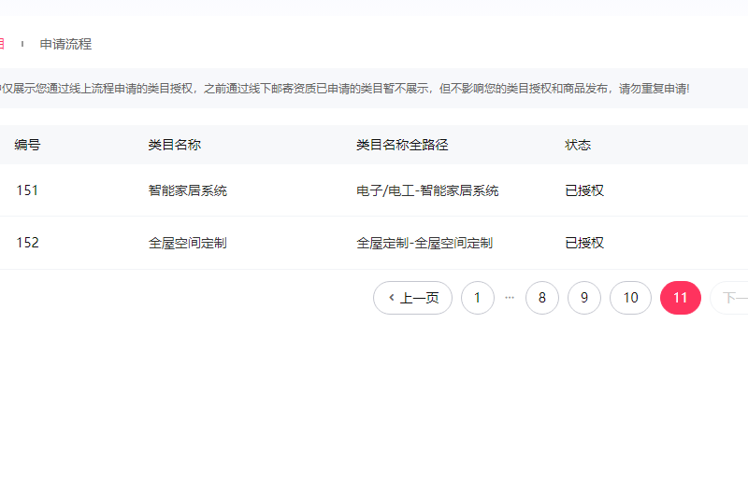Screen dimensions: 748x492
Task: Open page 8 of the list
Action: click(541, 298)
